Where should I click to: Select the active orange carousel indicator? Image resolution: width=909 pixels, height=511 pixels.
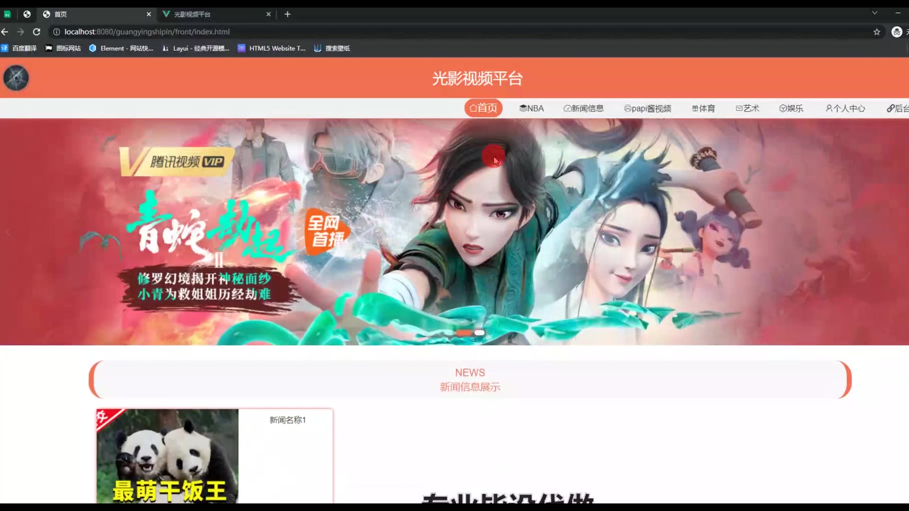tap(463, 333)
